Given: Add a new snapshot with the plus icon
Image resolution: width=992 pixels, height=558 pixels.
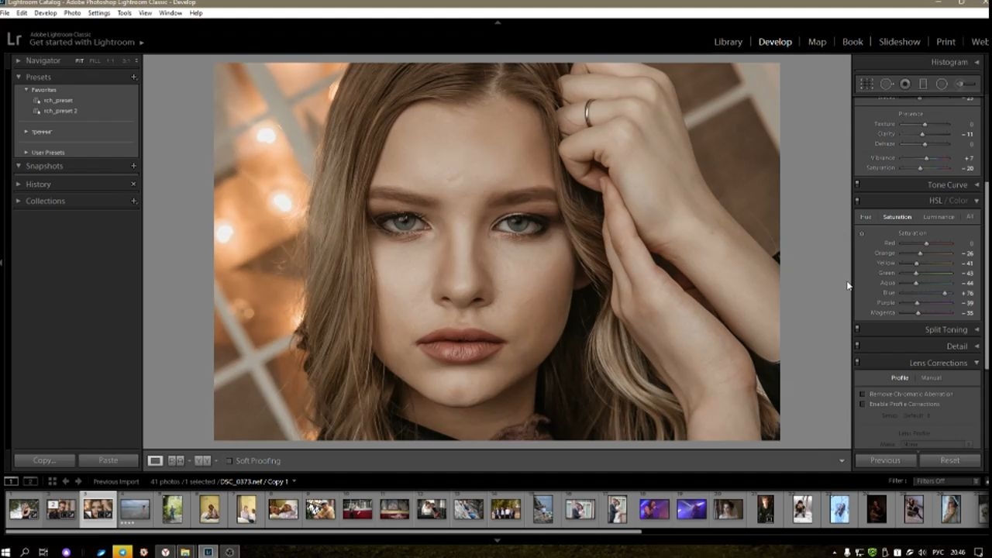Looking at the screenshot, I should pyautogui.click(x=134, y=166).
